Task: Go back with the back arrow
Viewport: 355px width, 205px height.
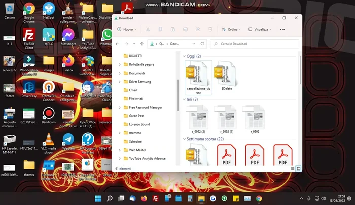Action: click(118, 44)
